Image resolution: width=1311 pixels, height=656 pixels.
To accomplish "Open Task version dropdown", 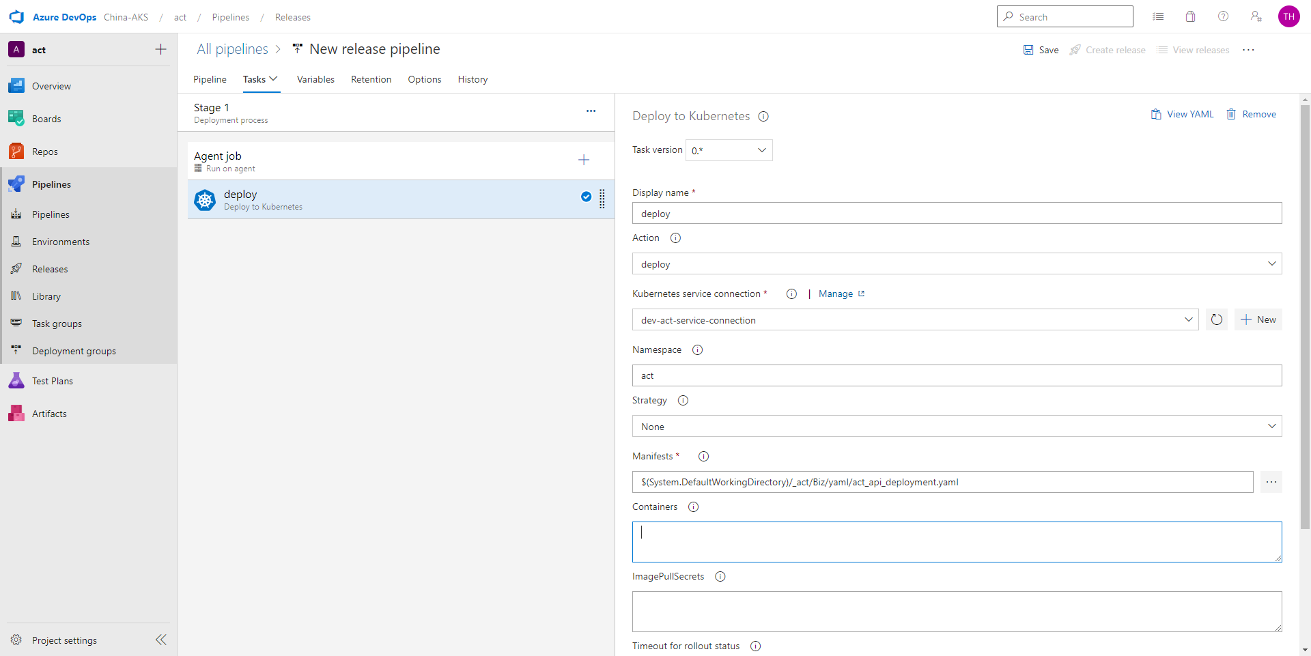I will pos(729,150).
